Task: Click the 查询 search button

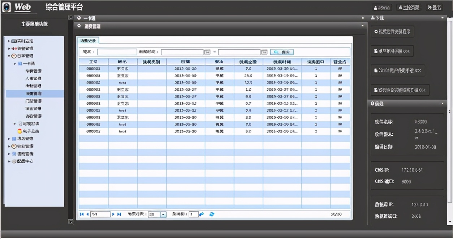Action: pos(282,52)
